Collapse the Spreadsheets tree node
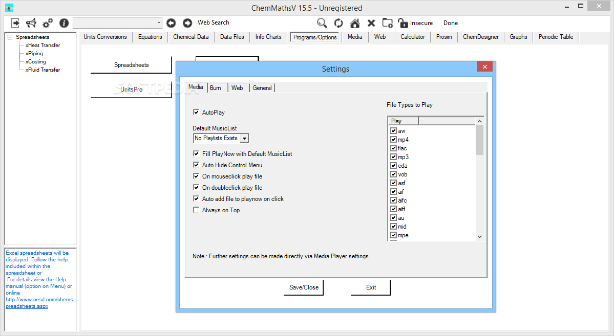The width and height of the screenshot is (614, 336). coord(10,37)
